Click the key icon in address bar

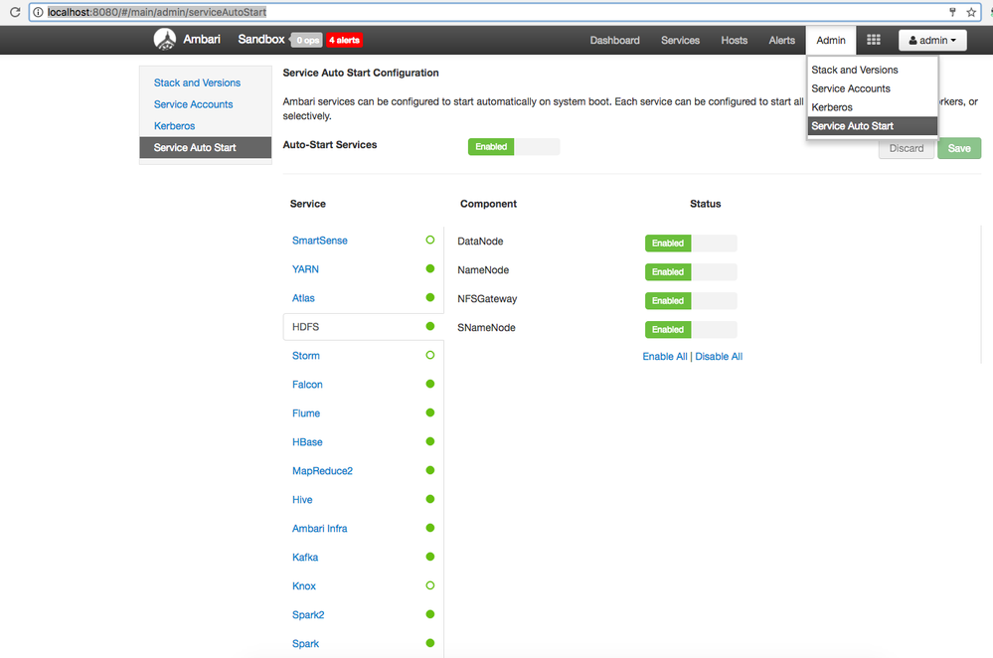click(x=952, y=12)
